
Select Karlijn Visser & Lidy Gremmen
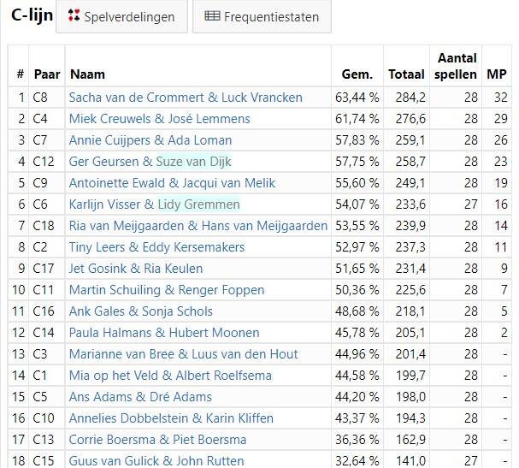[154, 204]
